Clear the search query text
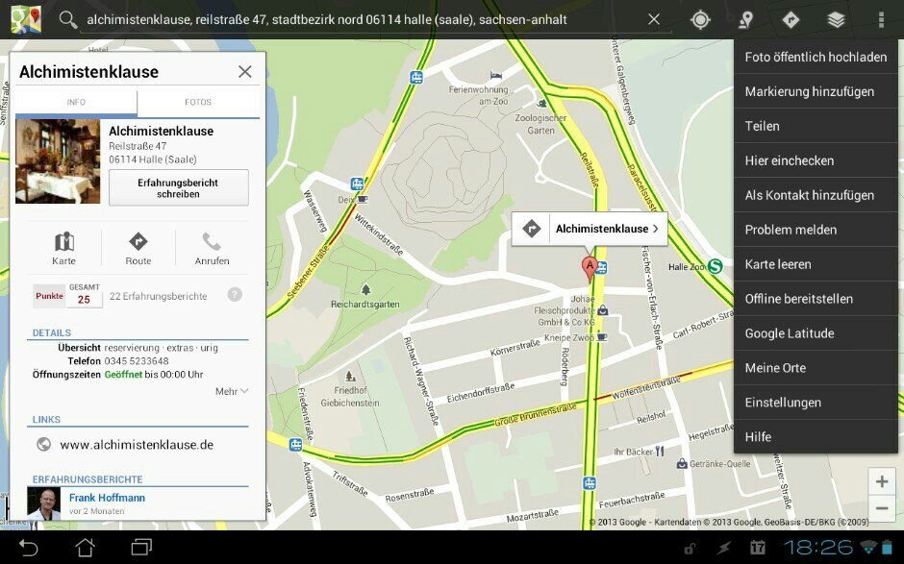Viewport: 904px width, 564px height. pyautogui.click(x=654, y=19)
